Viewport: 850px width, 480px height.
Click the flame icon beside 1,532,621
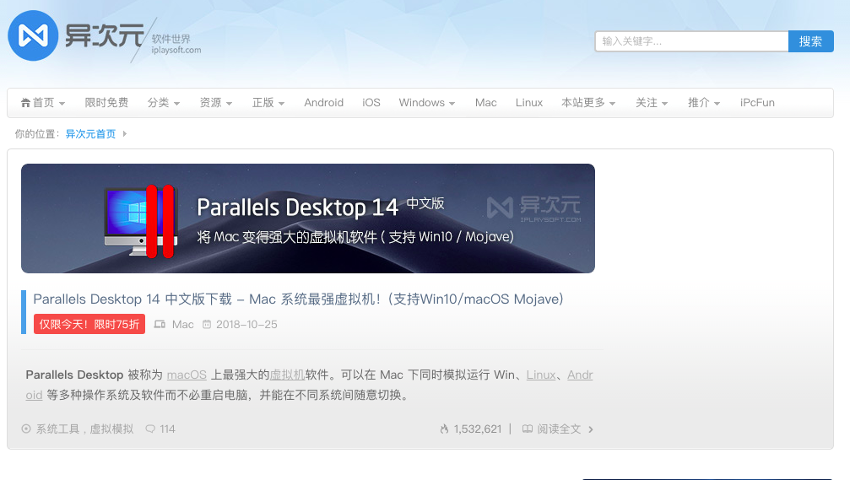444,429
